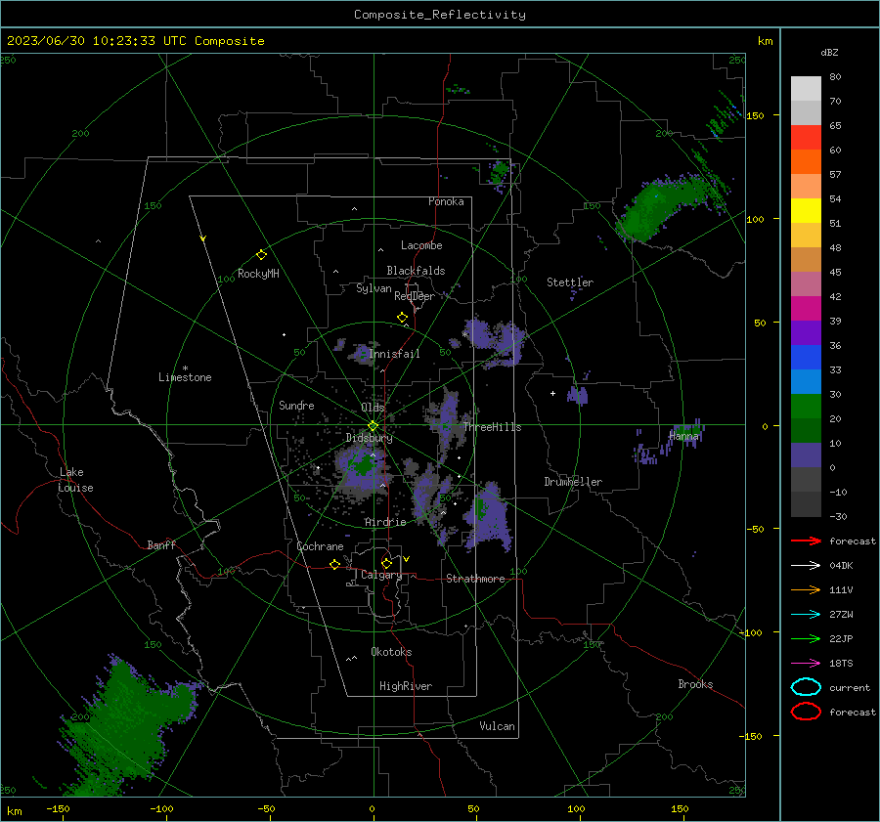The width and height of the screenshot is (880, 822).
Task: Click yellow diamond marker below RedDeer
Action: [402, 318]
